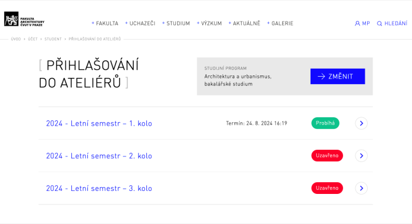
Task: Click Uzavřeno badge of 2. kolo
Action: (x=327, y=155)
